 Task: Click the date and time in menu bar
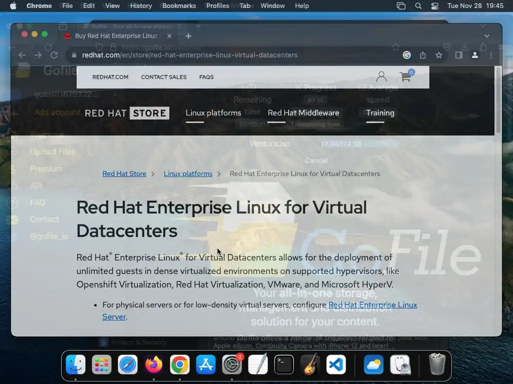[x=475, y=6]
